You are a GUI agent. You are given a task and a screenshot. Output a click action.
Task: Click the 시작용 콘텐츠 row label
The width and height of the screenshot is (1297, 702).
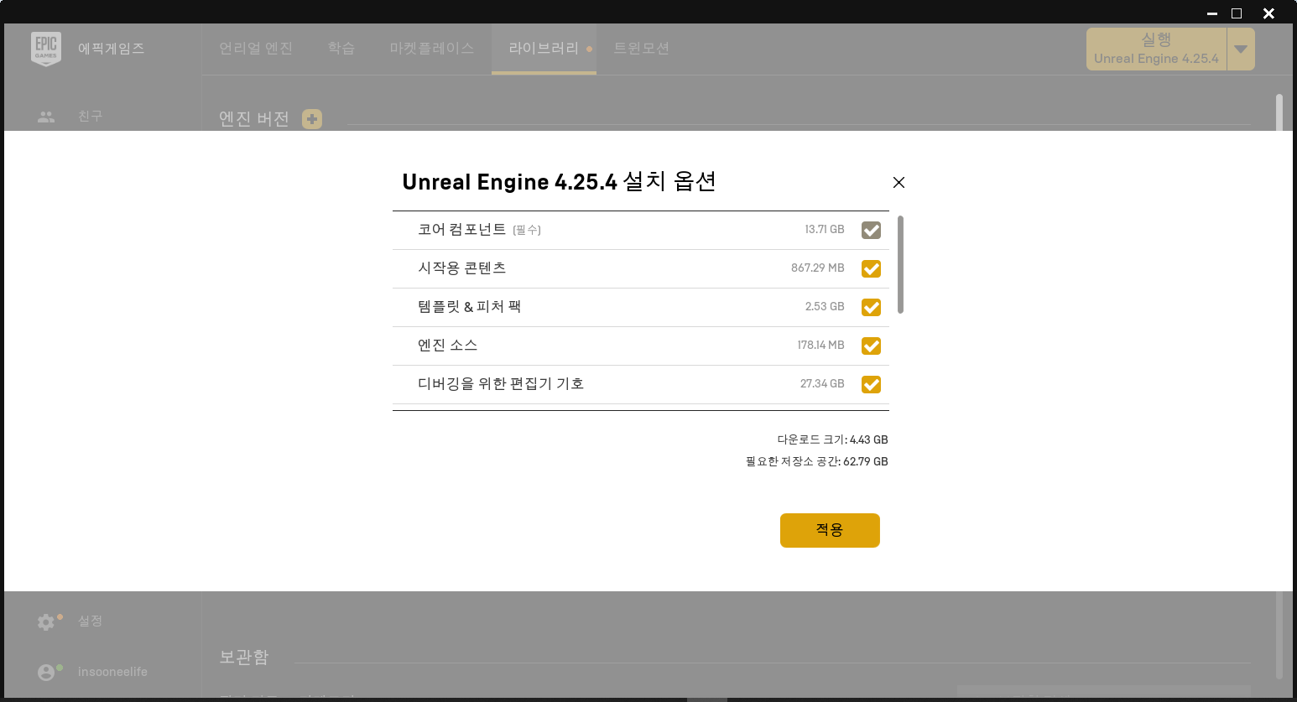[x=462, y=268]
